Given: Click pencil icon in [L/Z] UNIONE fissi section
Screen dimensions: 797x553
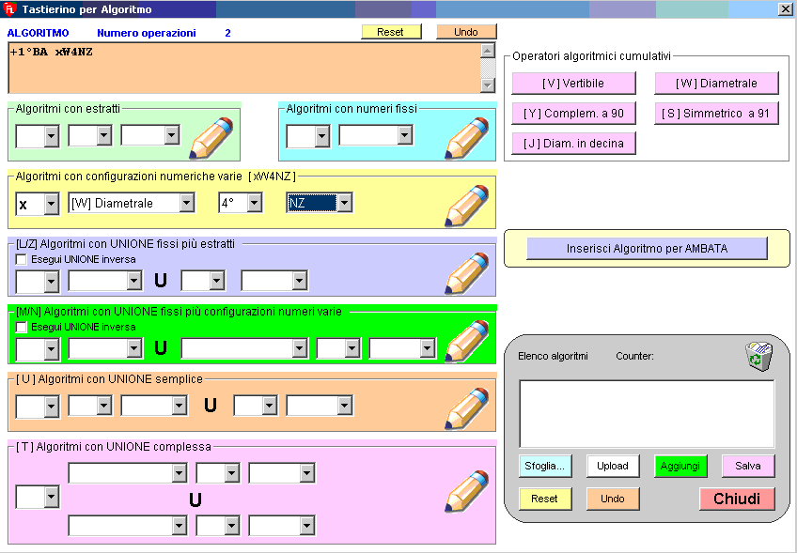Looking at the screenshot, I should coord(466,273).
